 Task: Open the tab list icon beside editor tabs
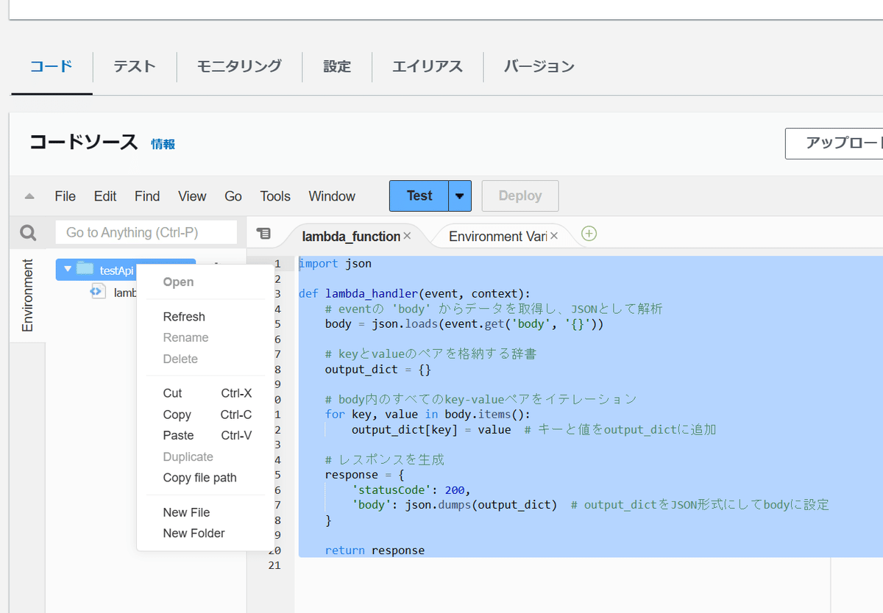[263, 232]
